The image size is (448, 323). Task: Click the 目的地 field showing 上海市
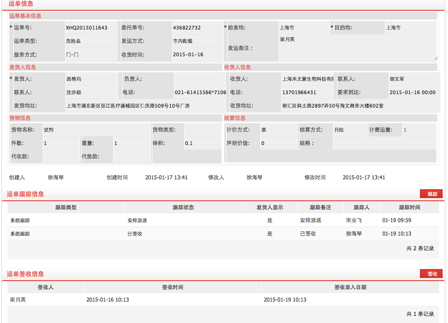[410, 28]
